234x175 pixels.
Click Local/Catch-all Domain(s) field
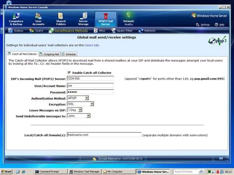point(104,135)
